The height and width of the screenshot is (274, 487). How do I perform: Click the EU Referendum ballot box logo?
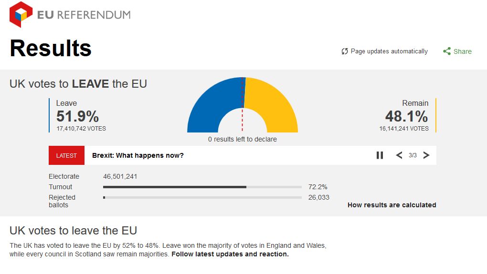coord(21,14)
